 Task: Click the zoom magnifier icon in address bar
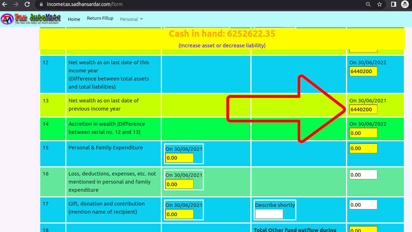pyautogui.click(x=368, y=5)
